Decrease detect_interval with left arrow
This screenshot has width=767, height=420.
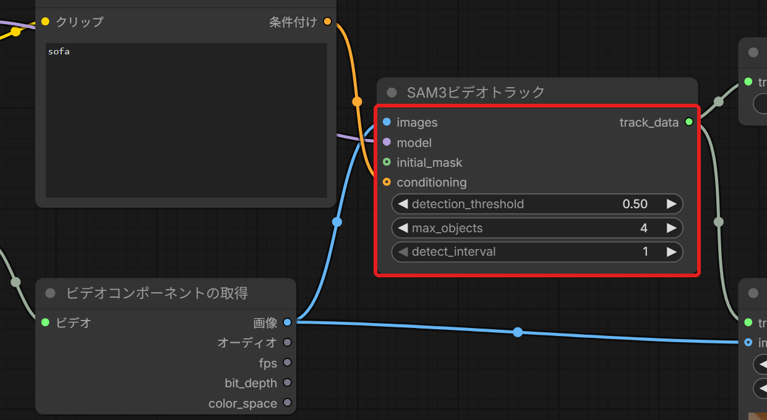pos(403,251)
